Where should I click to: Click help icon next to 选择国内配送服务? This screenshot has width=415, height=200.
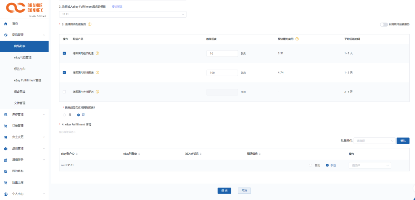[90, 24]
